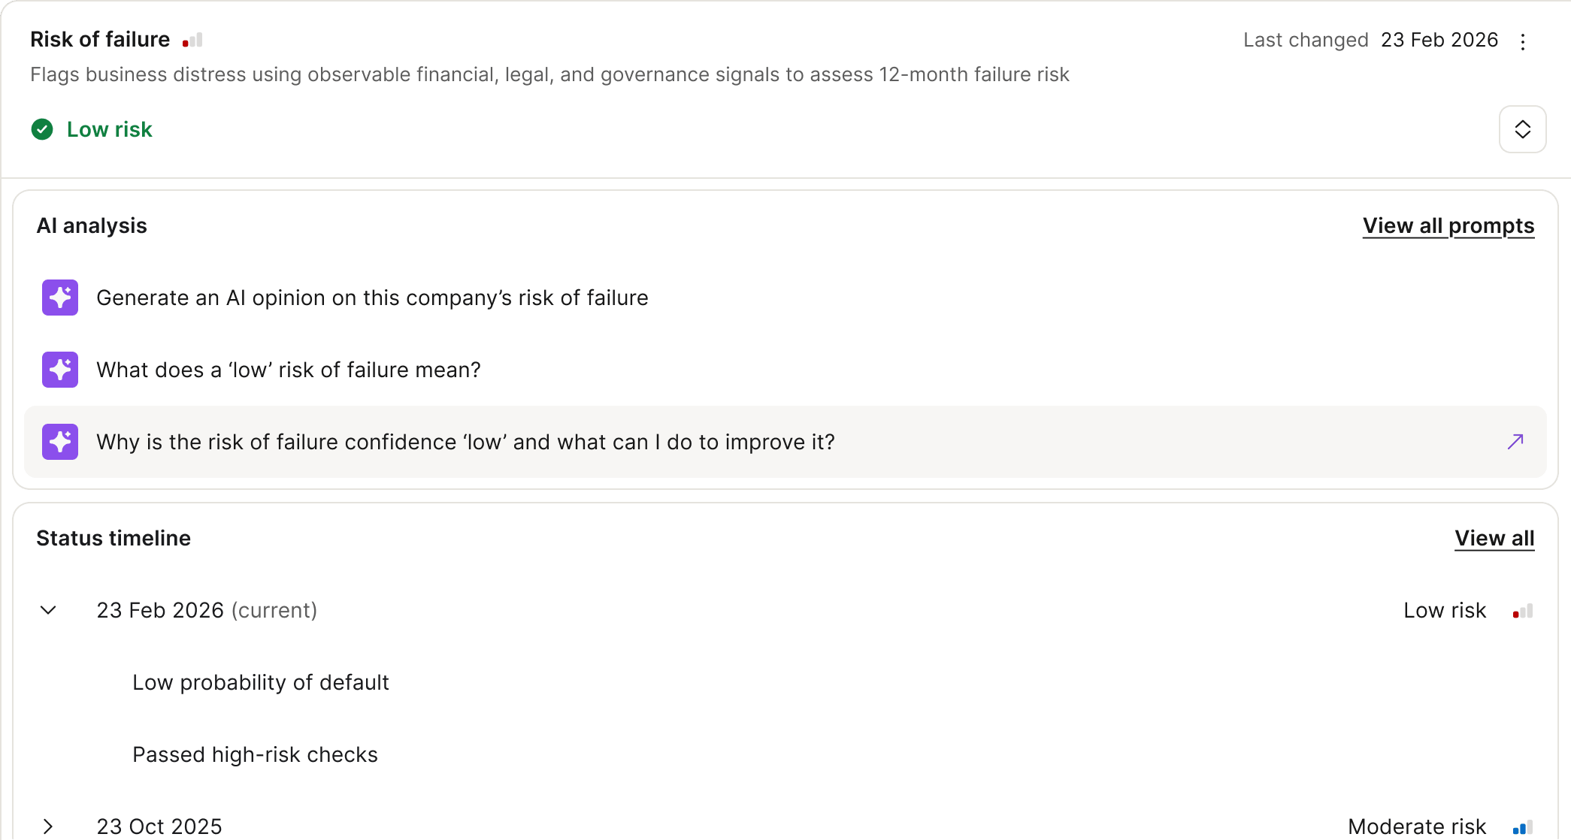This screenshot has width=1571, height=840.
Task: Click sparkle icon beside 'low' risk meaning prompt
Action: 60,370
